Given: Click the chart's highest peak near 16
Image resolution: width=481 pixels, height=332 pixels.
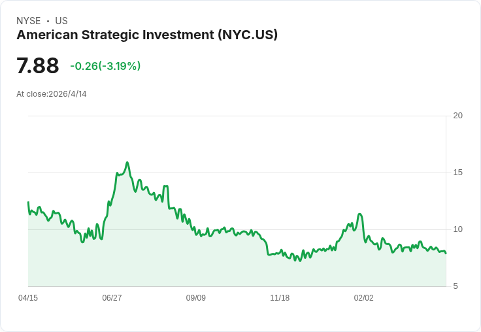Looking at the screenshot, I should tap(127, 162).
